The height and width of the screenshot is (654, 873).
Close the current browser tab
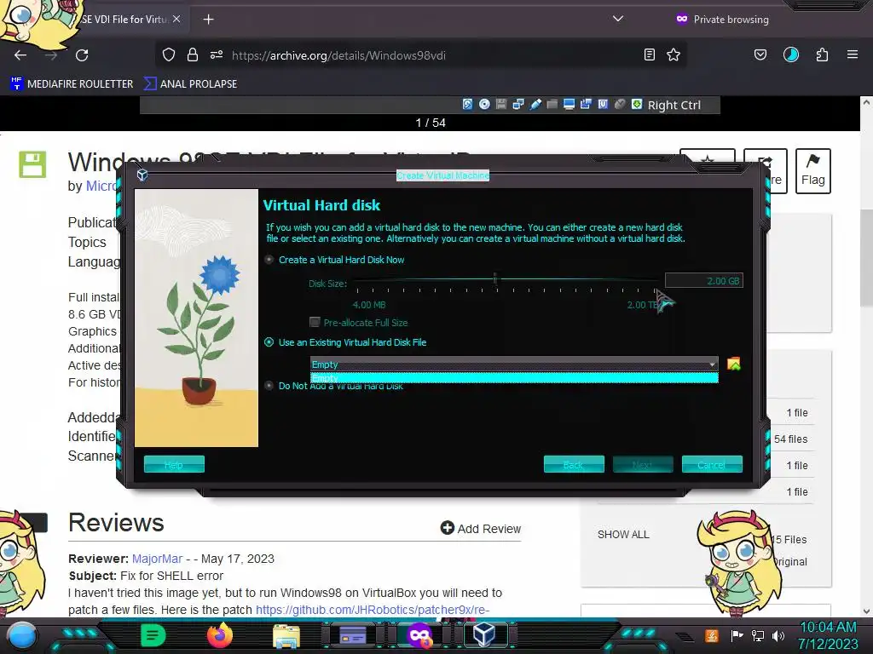(176, 19)
